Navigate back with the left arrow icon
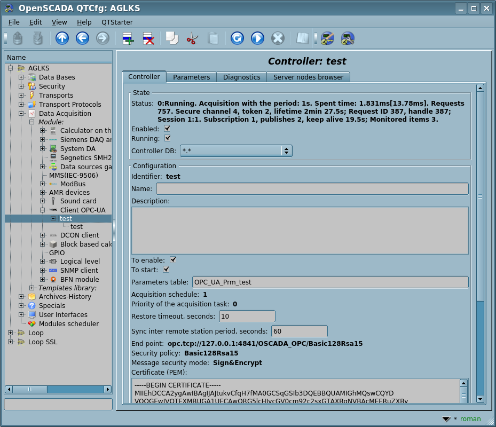Image resolution: width=496 pixels, height=427 pixels. [82, 38]
